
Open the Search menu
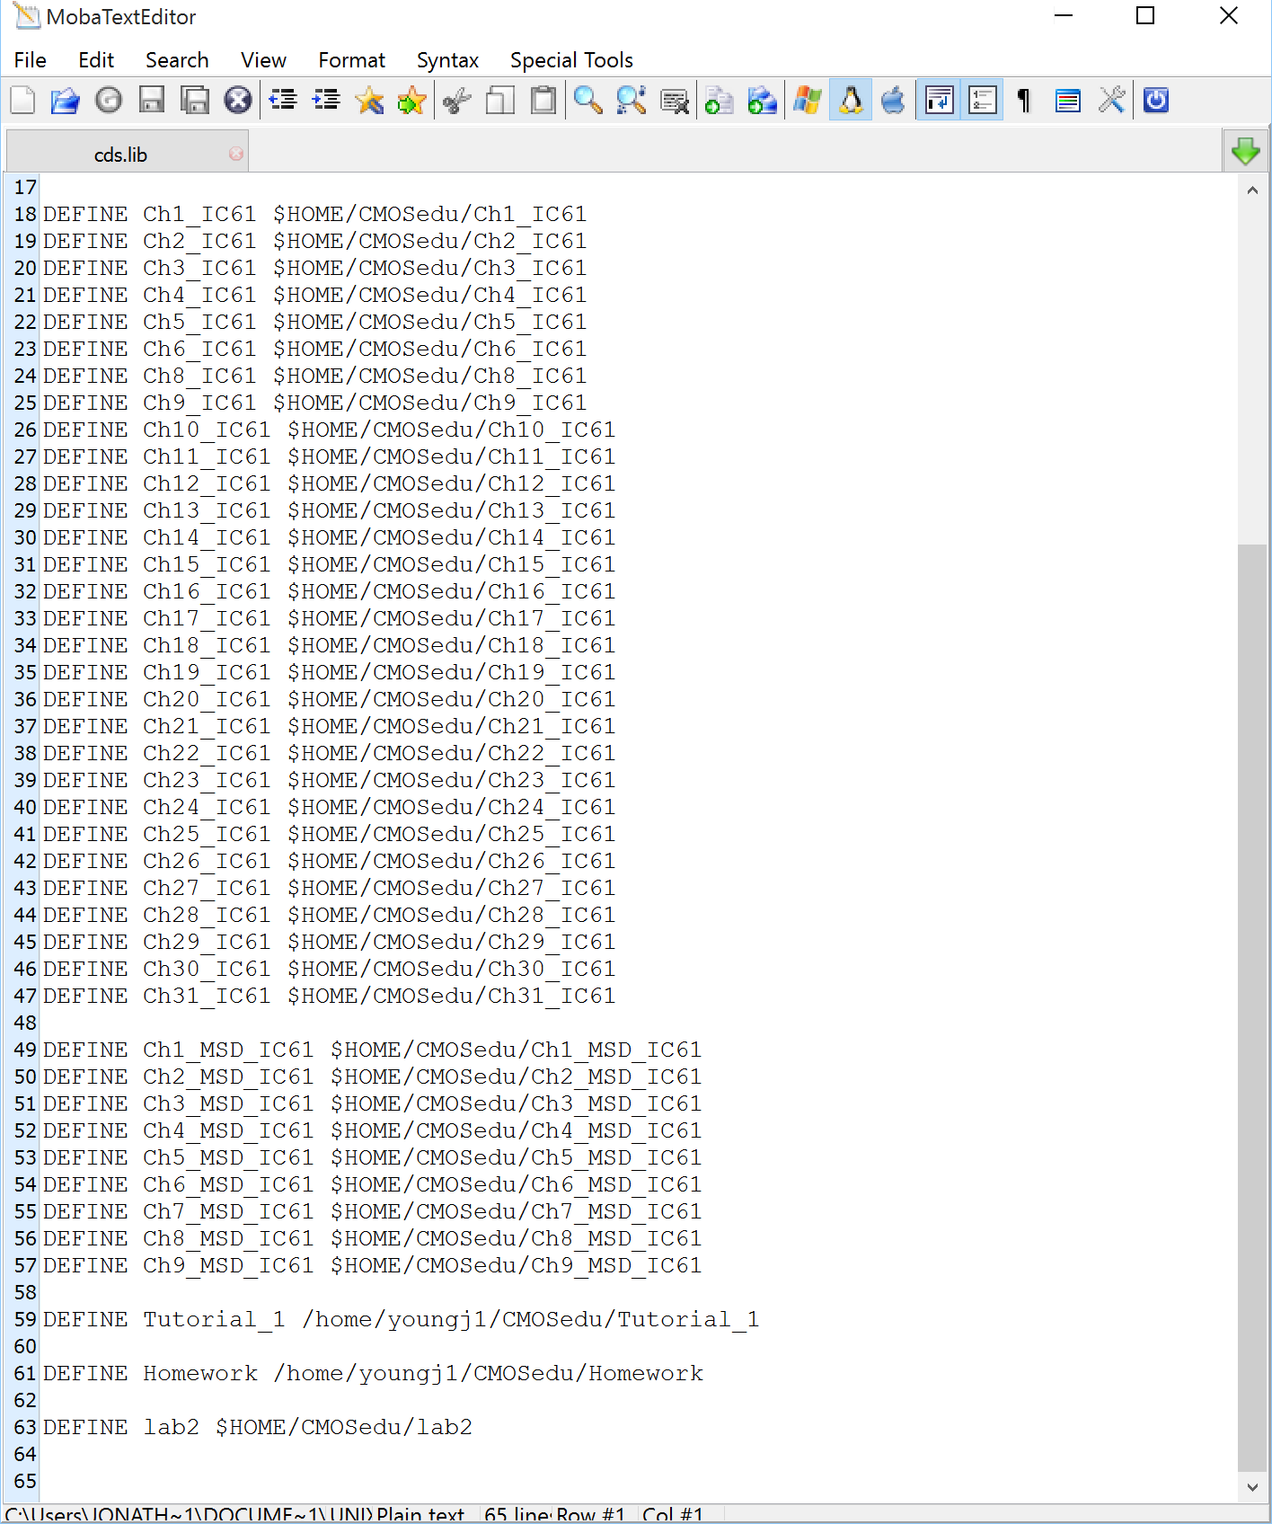[x=177, y=60]
